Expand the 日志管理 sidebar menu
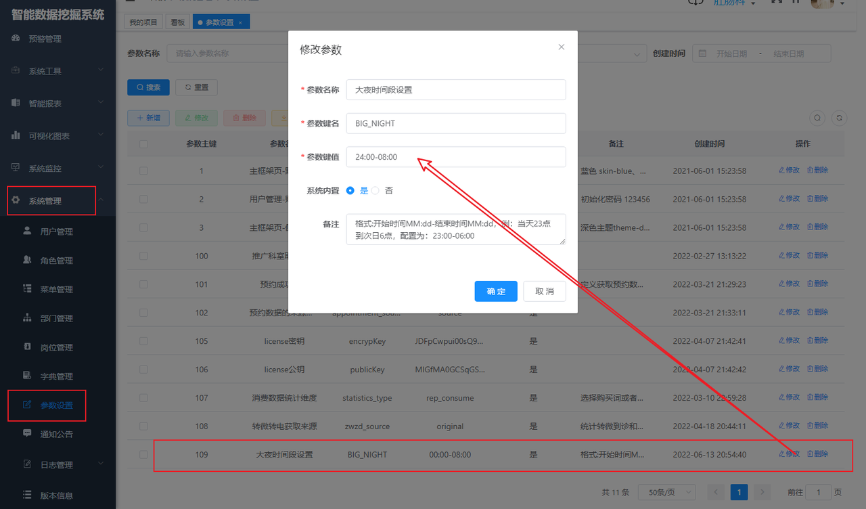 pos(58,465)
